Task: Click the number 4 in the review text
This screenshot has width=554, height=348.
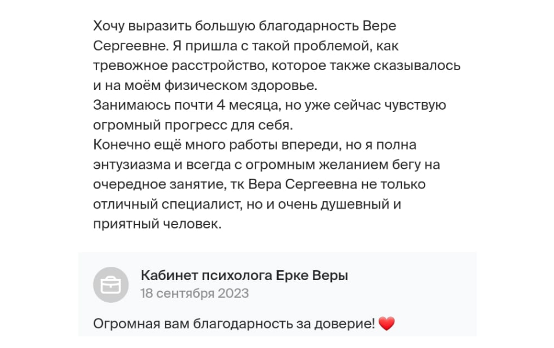Action: point(221,105)
